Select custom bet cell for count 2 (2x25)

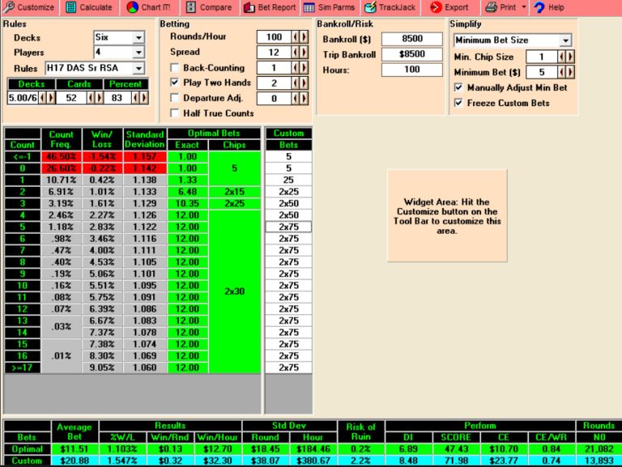click(x=288, y=192)
